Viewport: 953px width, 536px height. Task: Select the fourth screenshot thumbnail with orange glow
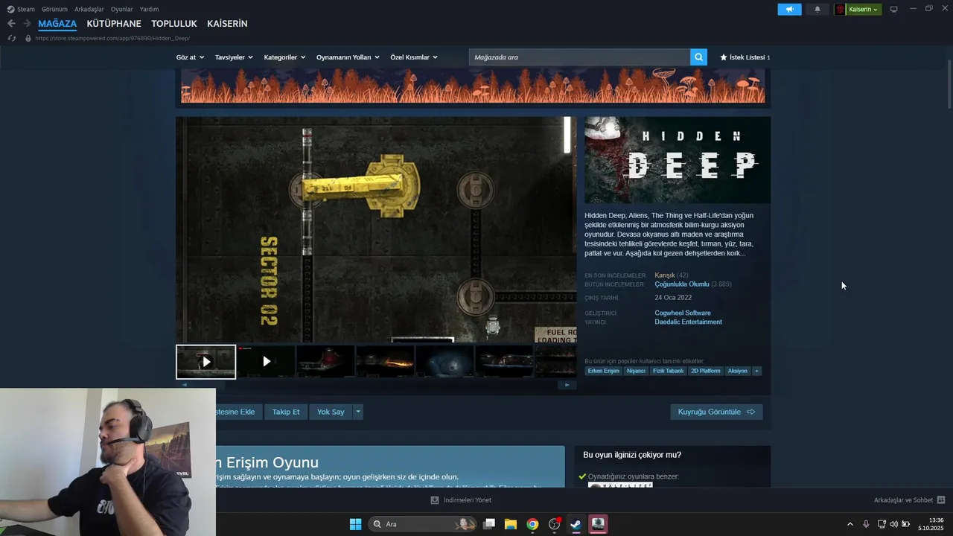coord(385,362)
